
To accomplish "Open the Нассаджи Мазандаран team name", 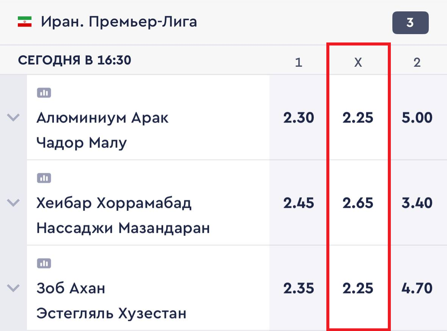I will [x=123, y=228].
